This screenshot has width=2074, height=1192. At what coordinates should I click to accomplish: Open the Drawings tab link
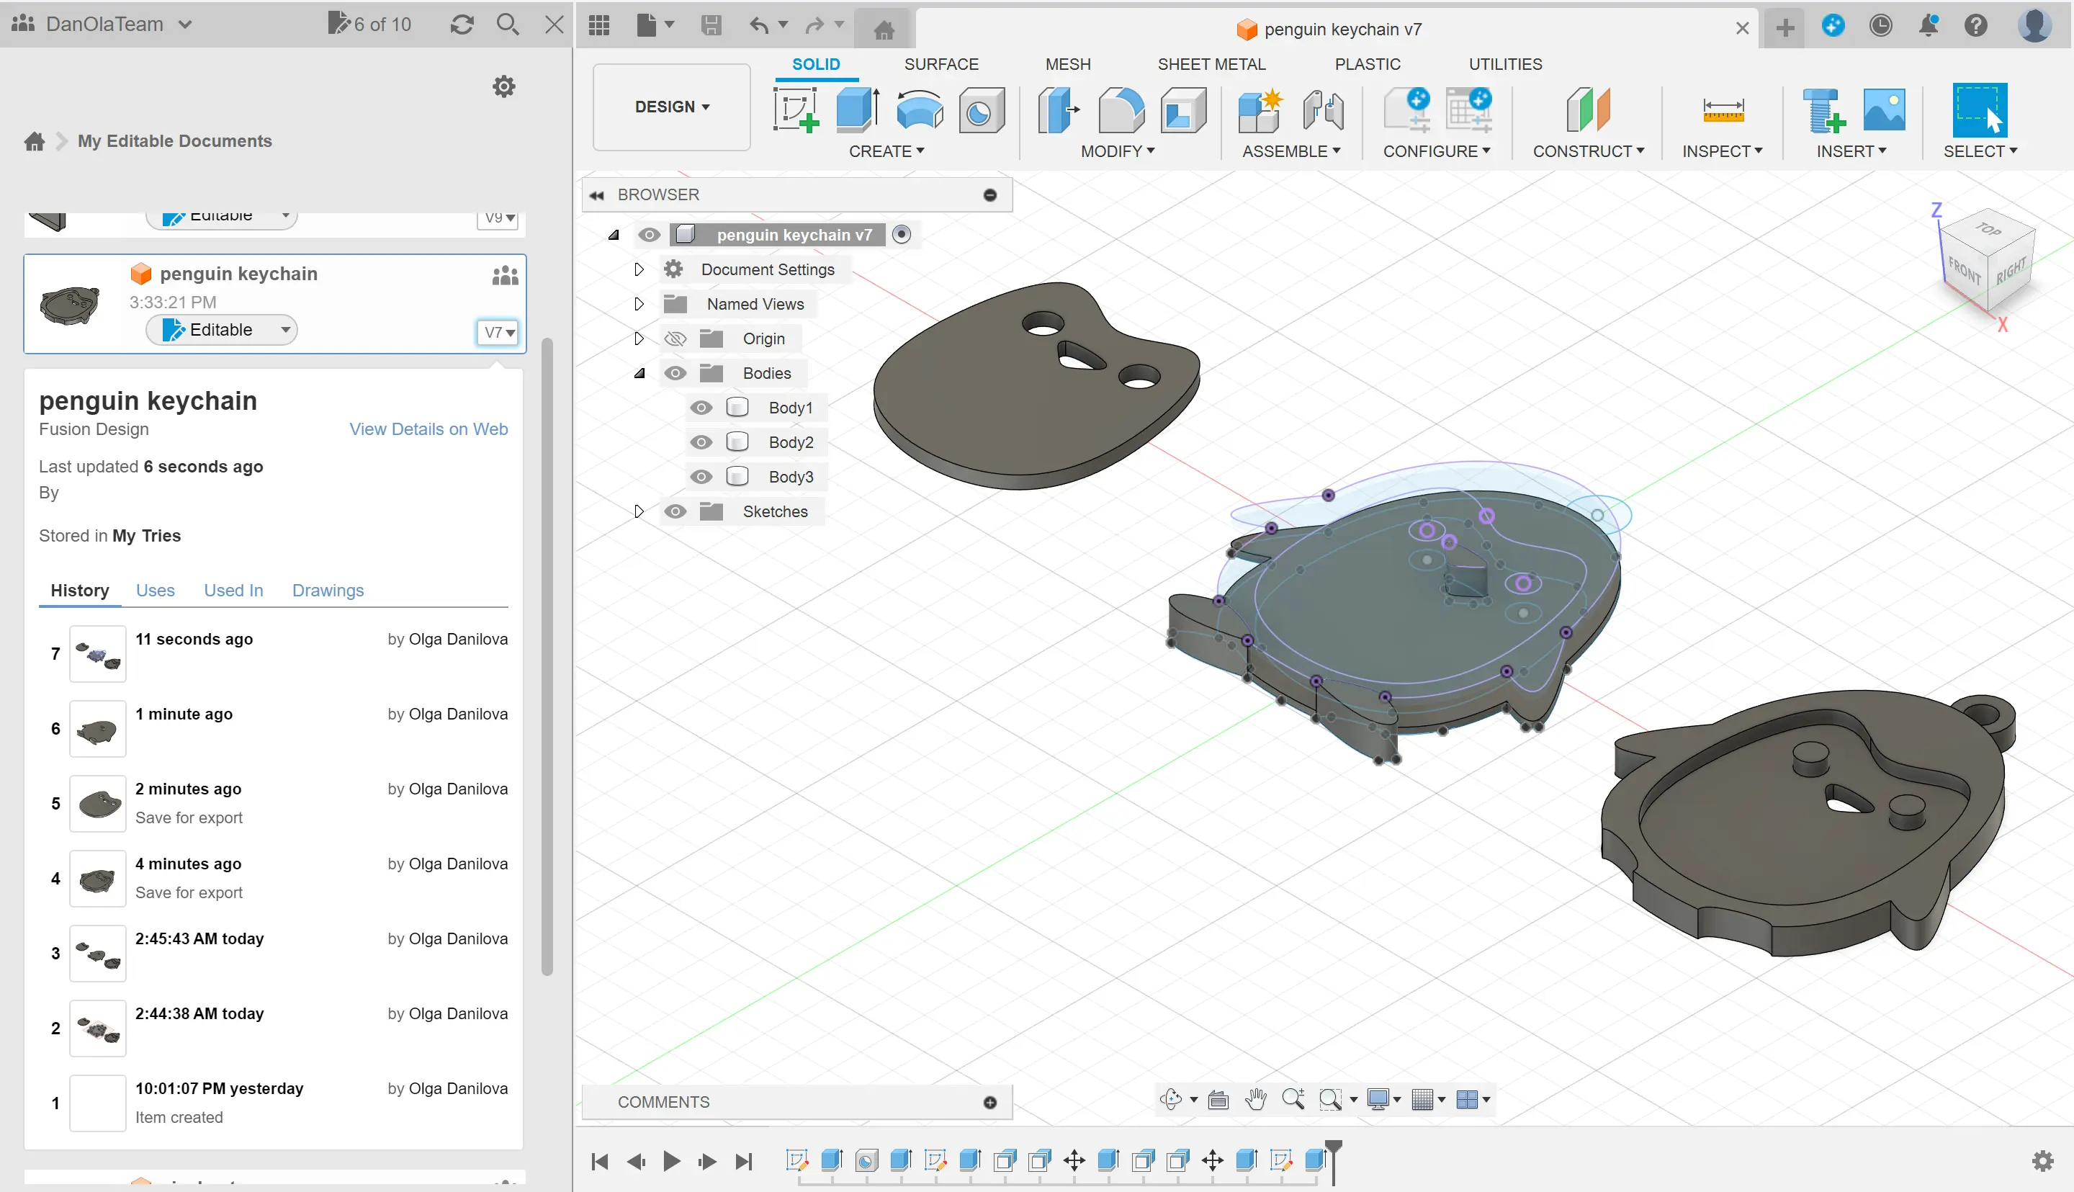point(328,591)
